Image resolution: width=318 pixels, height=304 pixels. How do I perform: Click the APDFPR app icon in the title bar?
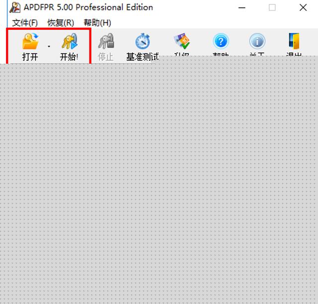15,7
